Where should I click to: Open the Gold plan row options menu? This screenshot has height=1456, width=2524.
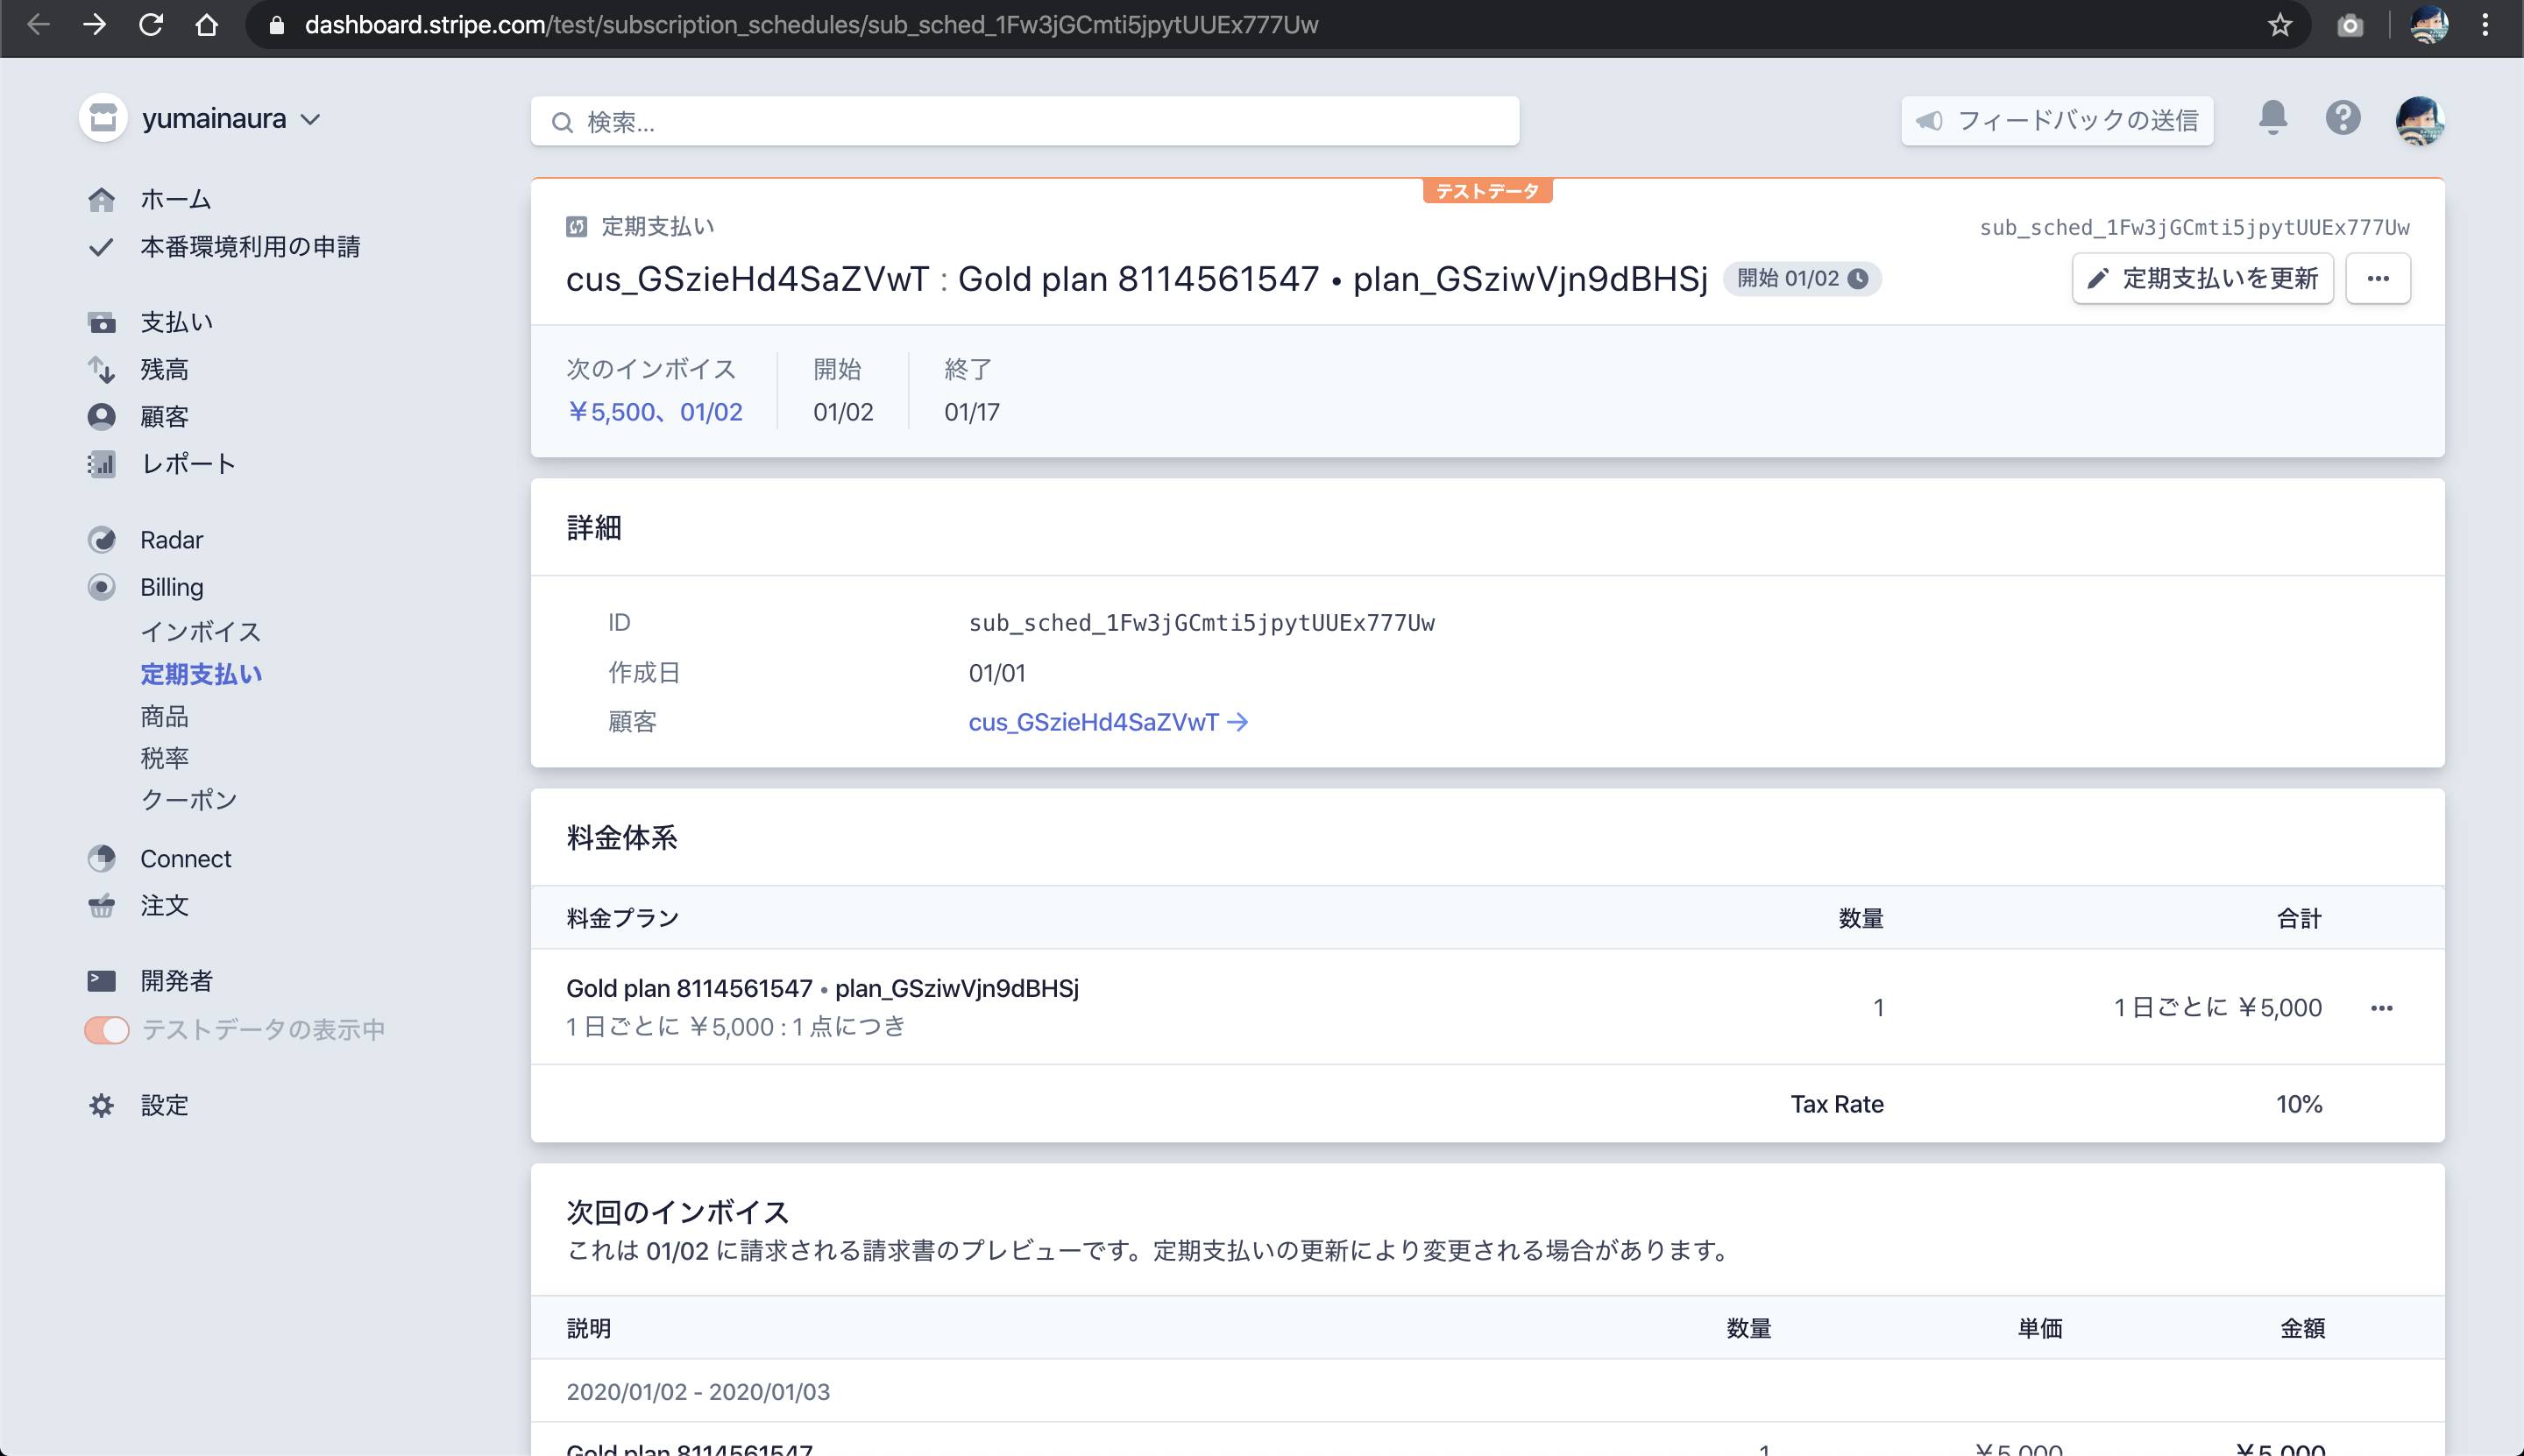(2381, 1008)
